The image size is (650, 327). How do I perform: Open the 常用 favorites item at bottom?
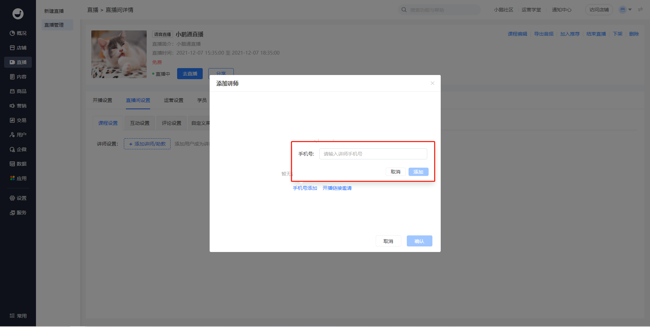18,316
